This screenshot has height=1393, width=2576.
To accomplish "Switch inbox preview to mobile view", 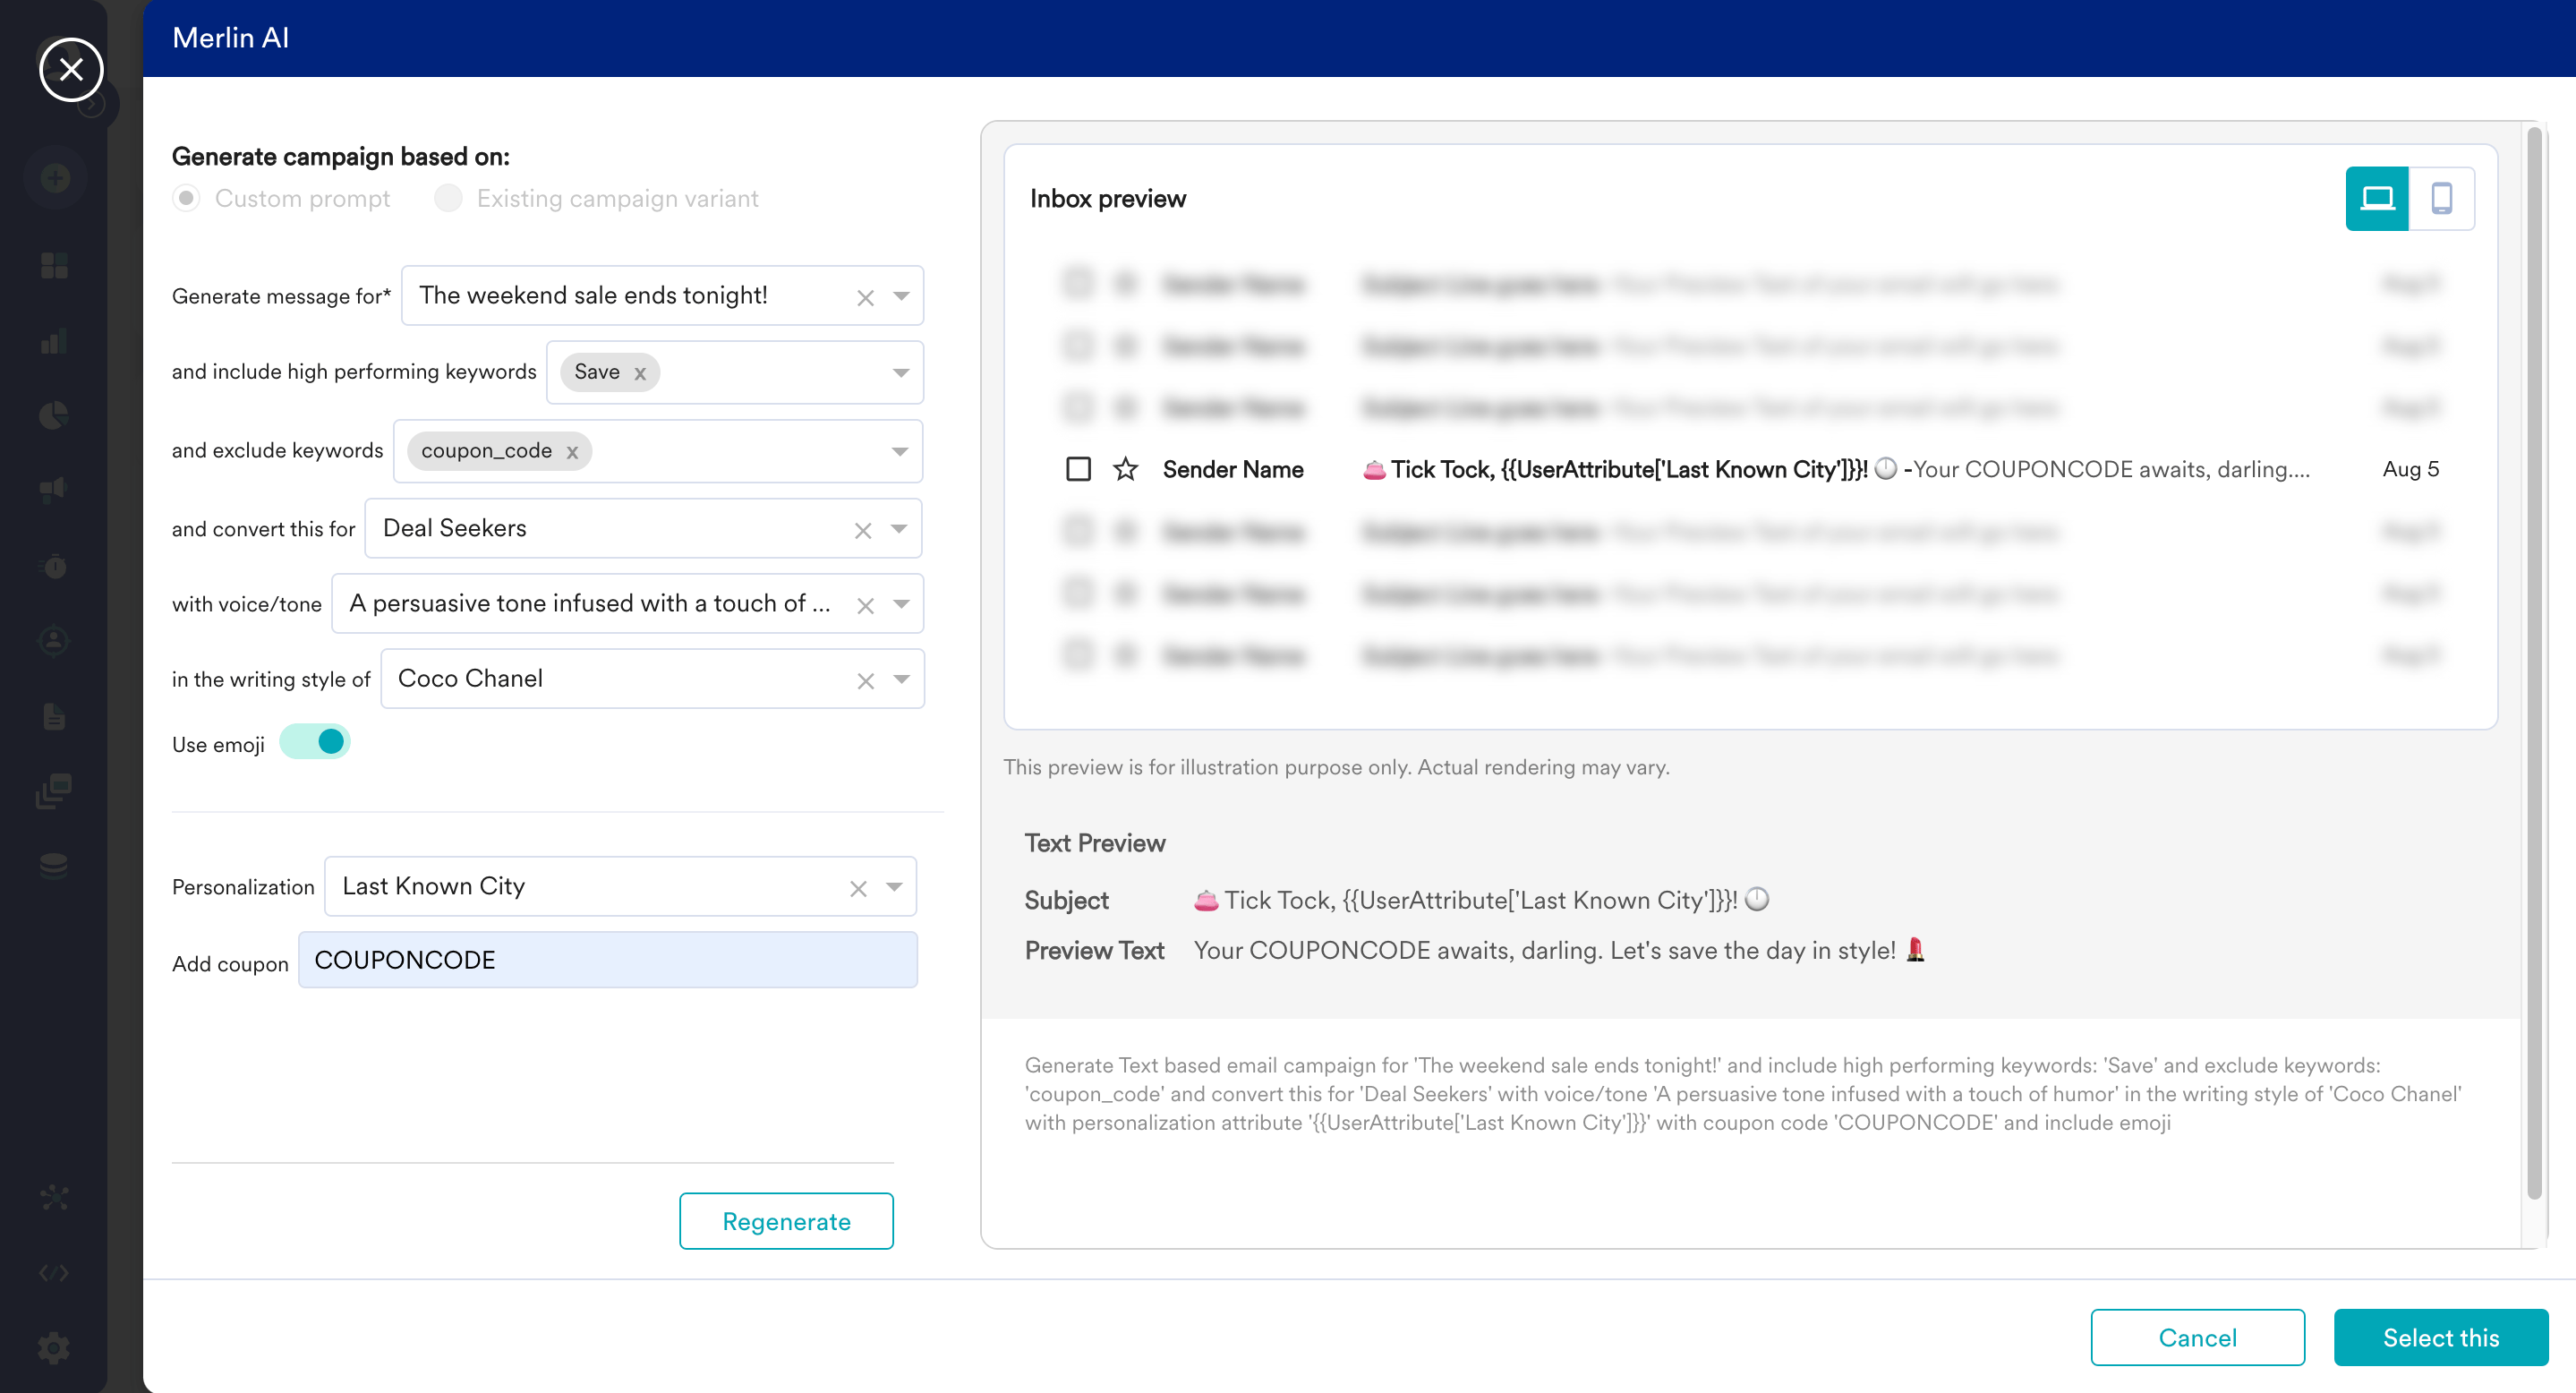I will pos(2441,199).
